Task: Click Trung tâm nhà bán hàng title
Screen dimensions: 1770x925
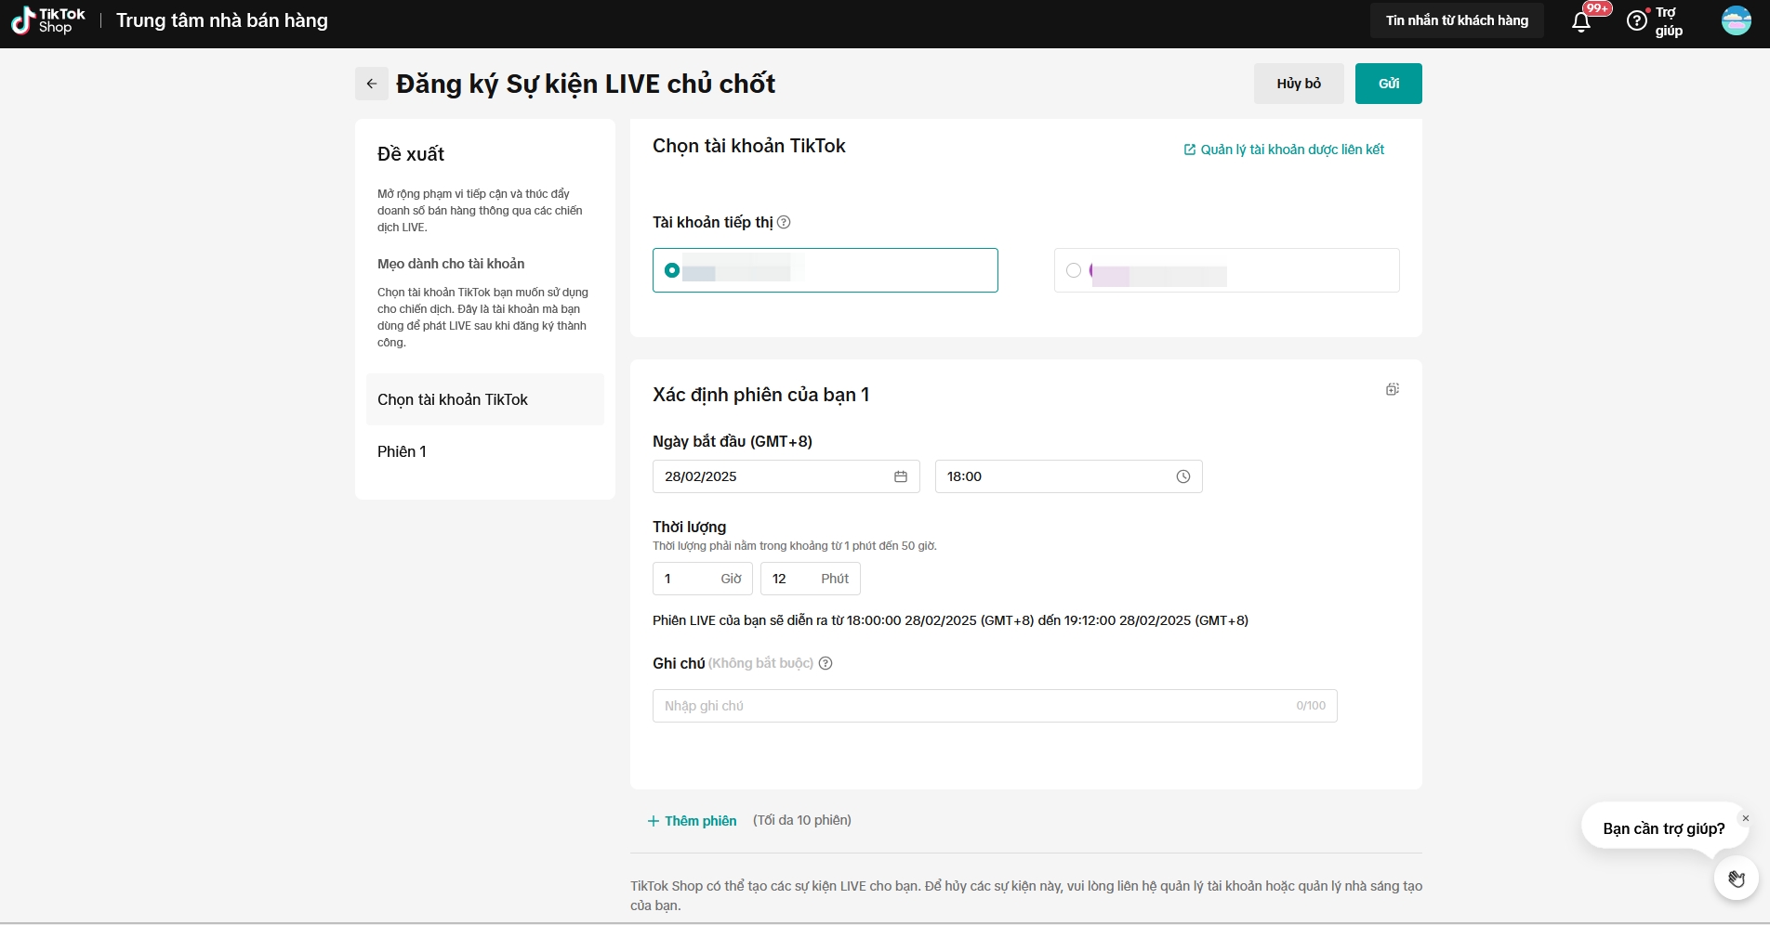Action: click(222, 20)
